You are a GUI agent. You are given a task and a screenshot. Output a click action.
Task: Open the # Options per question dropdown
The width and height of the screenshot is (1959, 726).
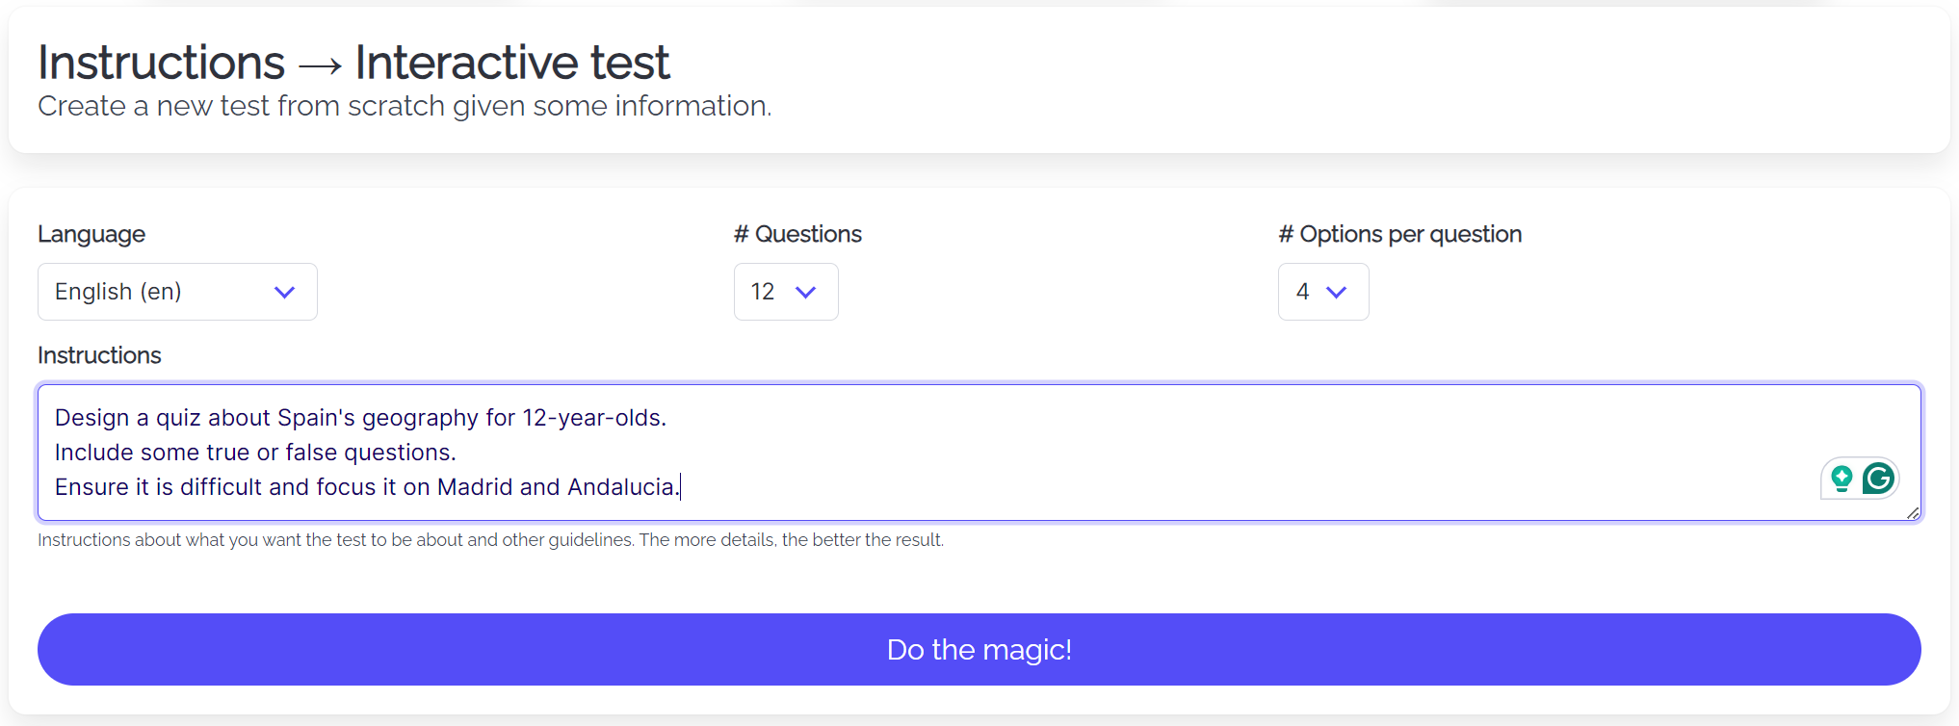(x=1339, y=292)
